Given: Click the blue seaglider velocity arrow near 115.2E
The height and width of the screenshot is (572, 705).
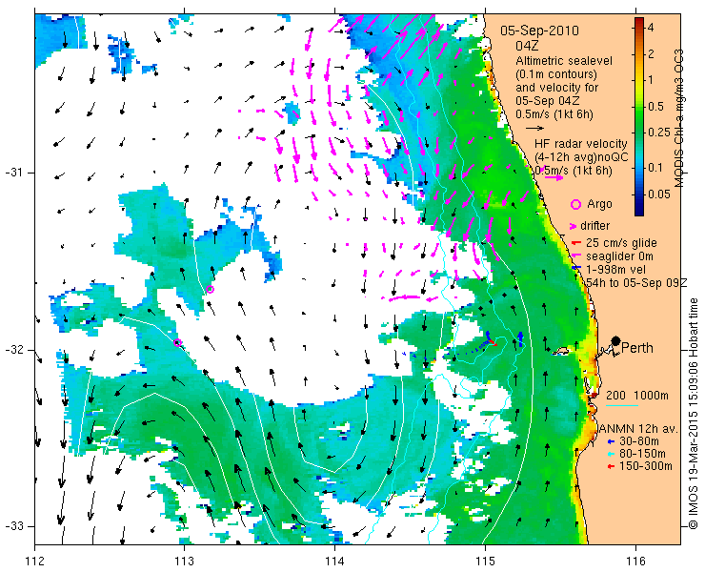Looking at the screenshot, I should click(520, 338).
